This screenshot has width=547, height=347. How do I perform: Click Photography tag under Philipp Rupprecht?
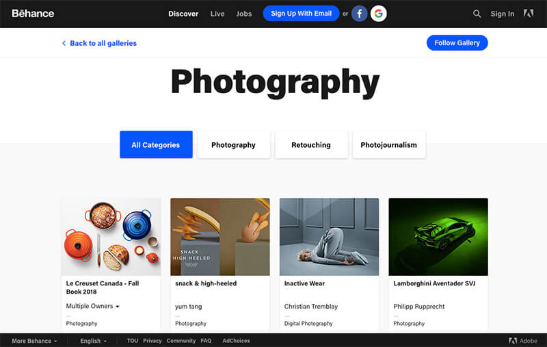click(409, 324)
